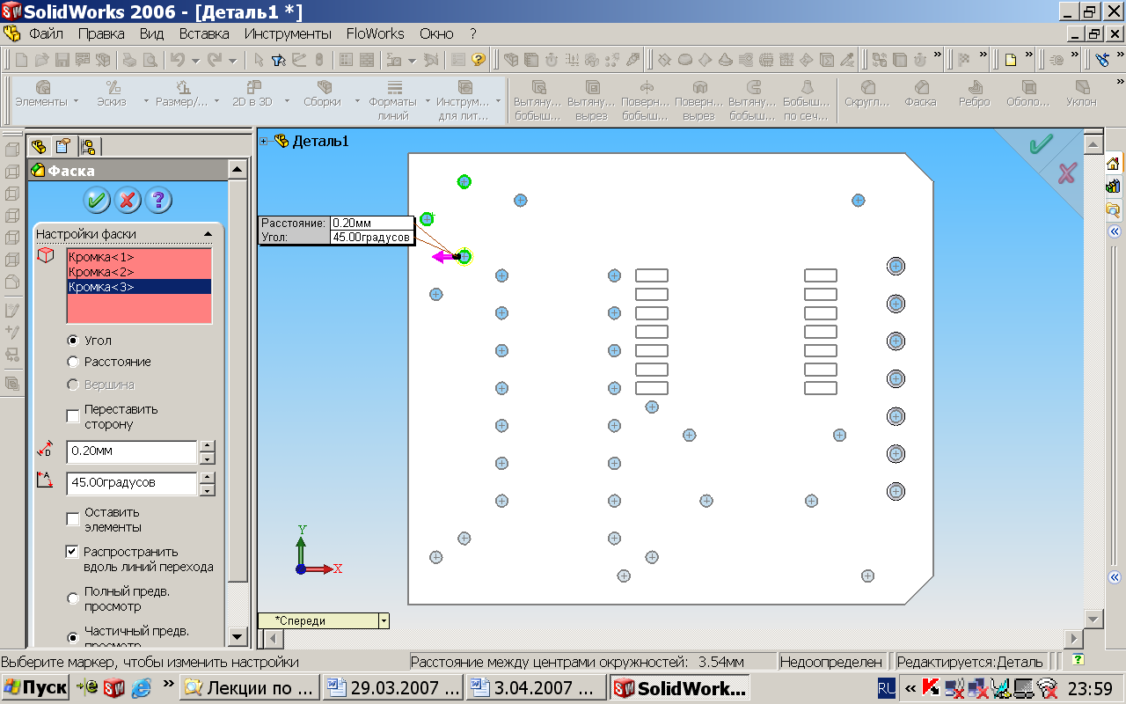The image size is (1126, 704).
Task: Open the Вид menu
Action: coord(152,33)
